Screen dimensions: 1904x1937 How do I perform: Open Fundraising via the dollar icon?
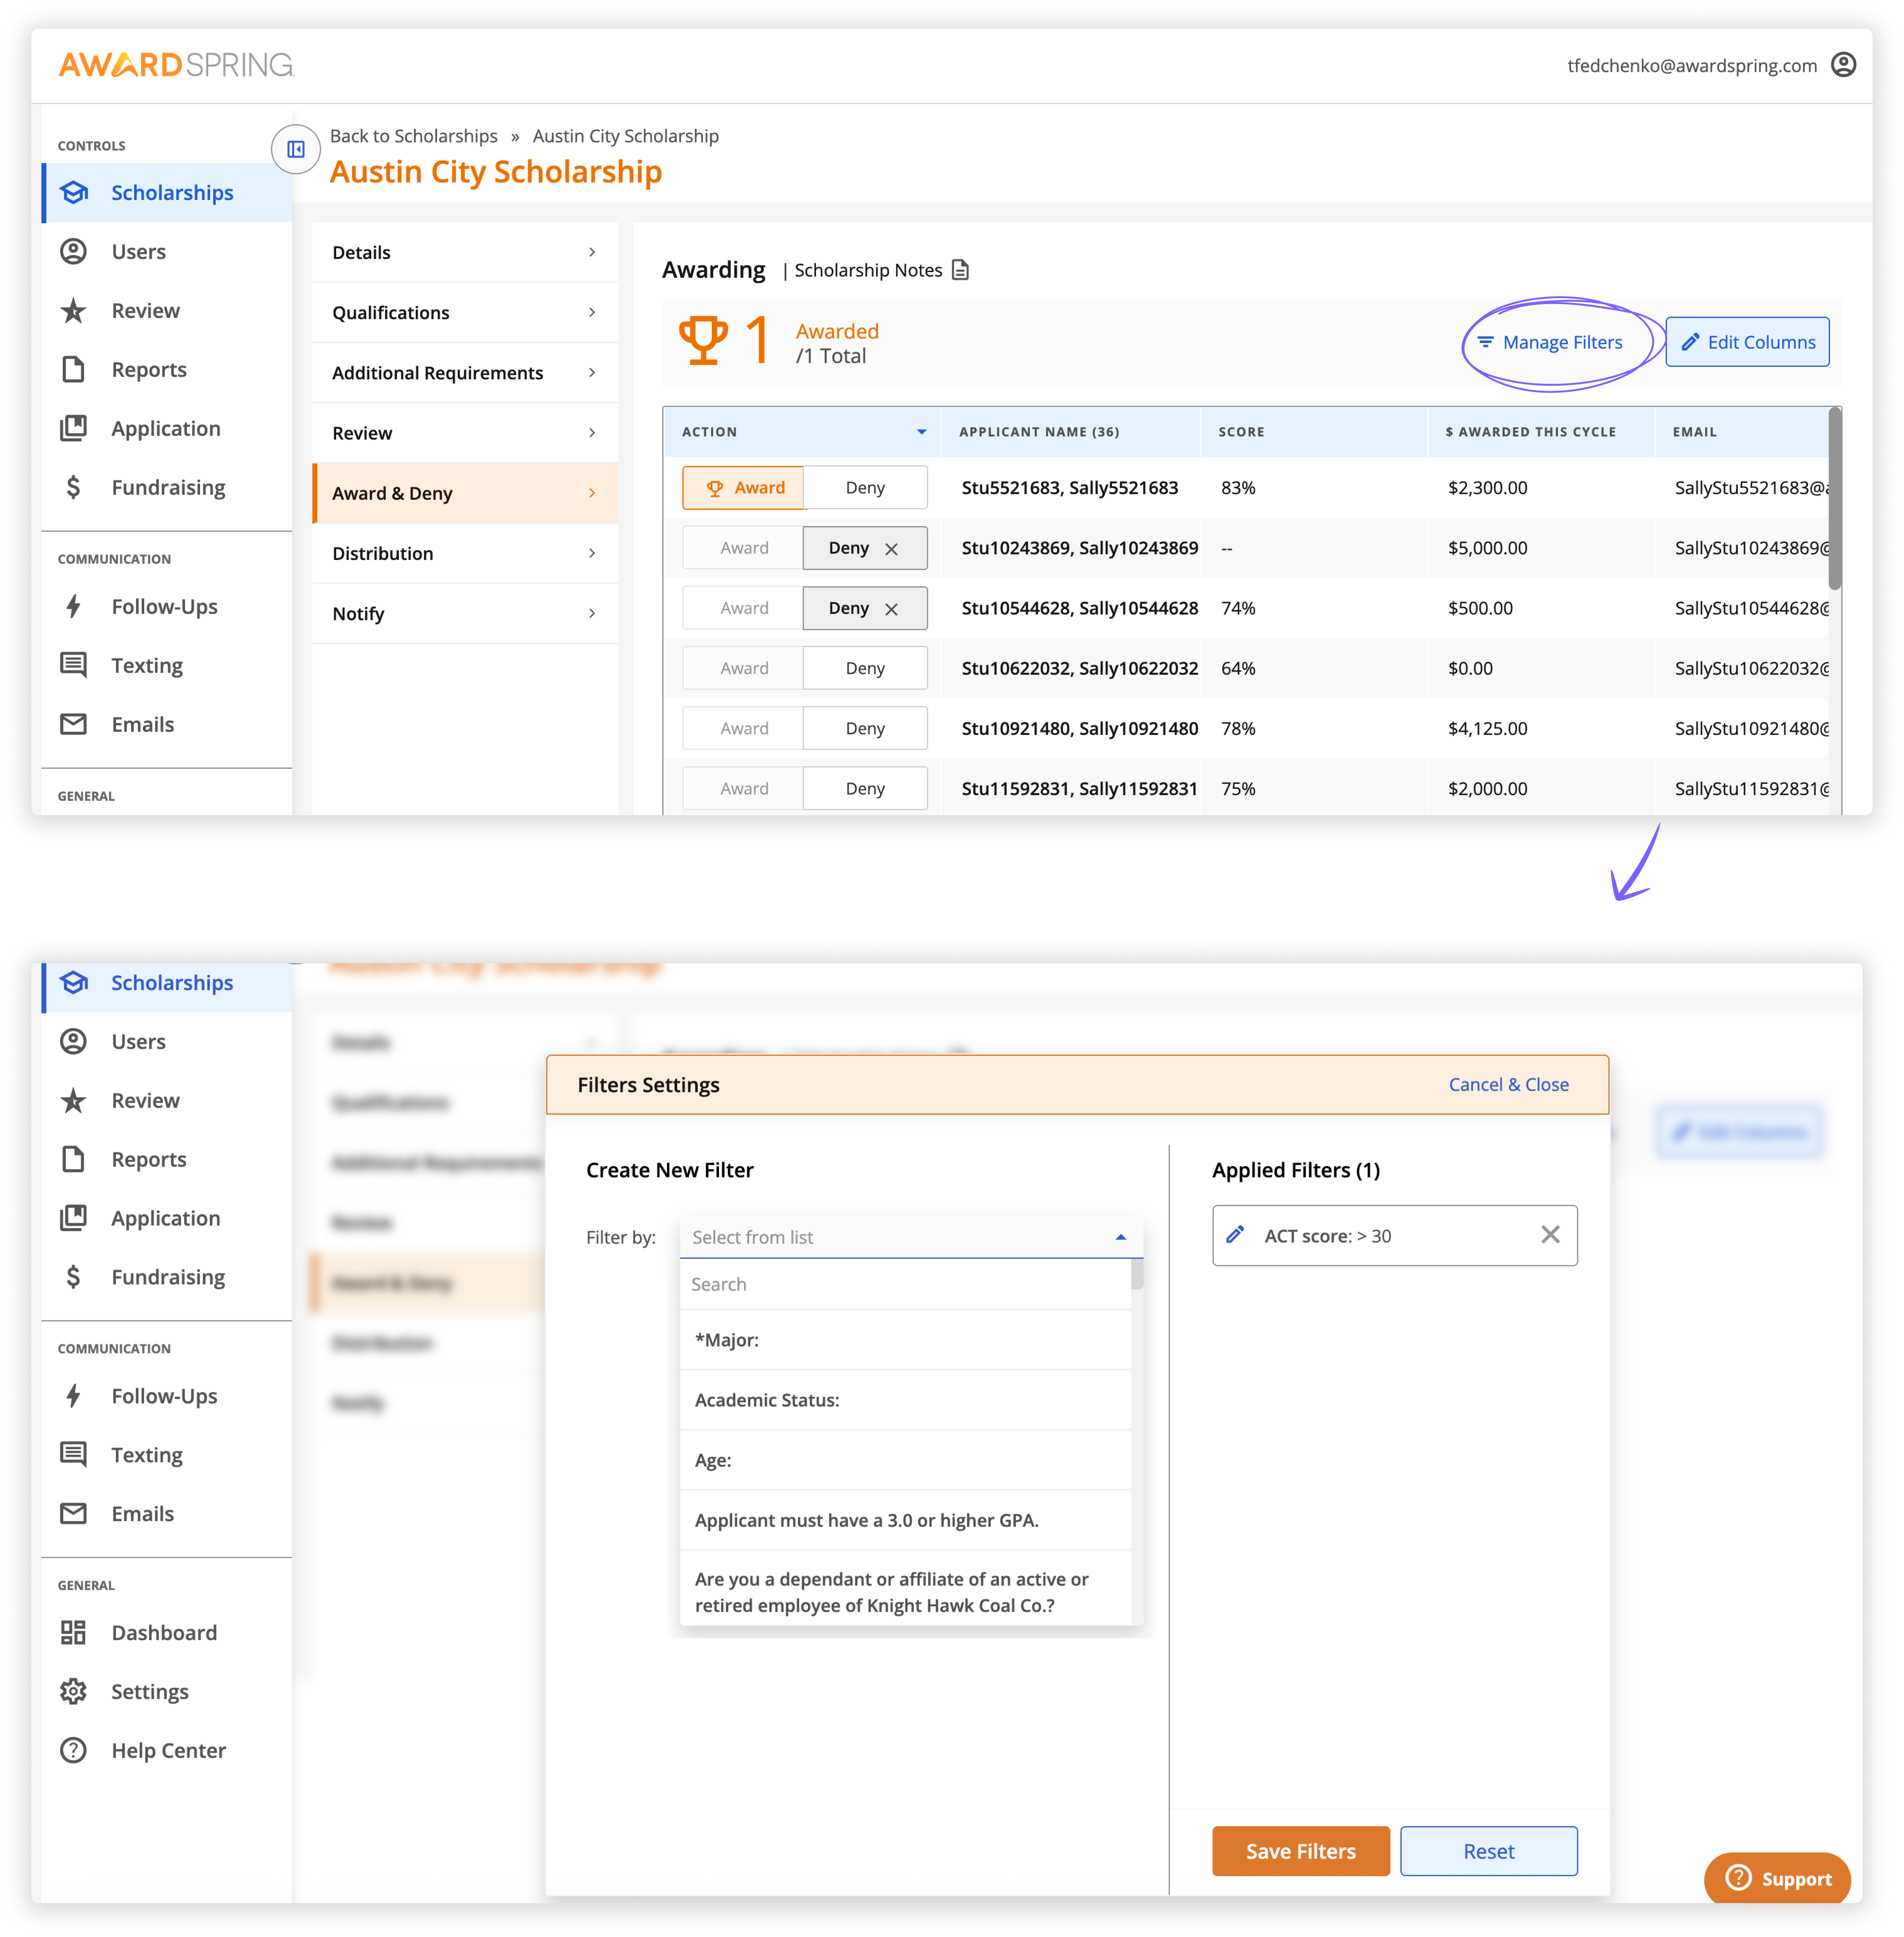click(x=167, y=487)
